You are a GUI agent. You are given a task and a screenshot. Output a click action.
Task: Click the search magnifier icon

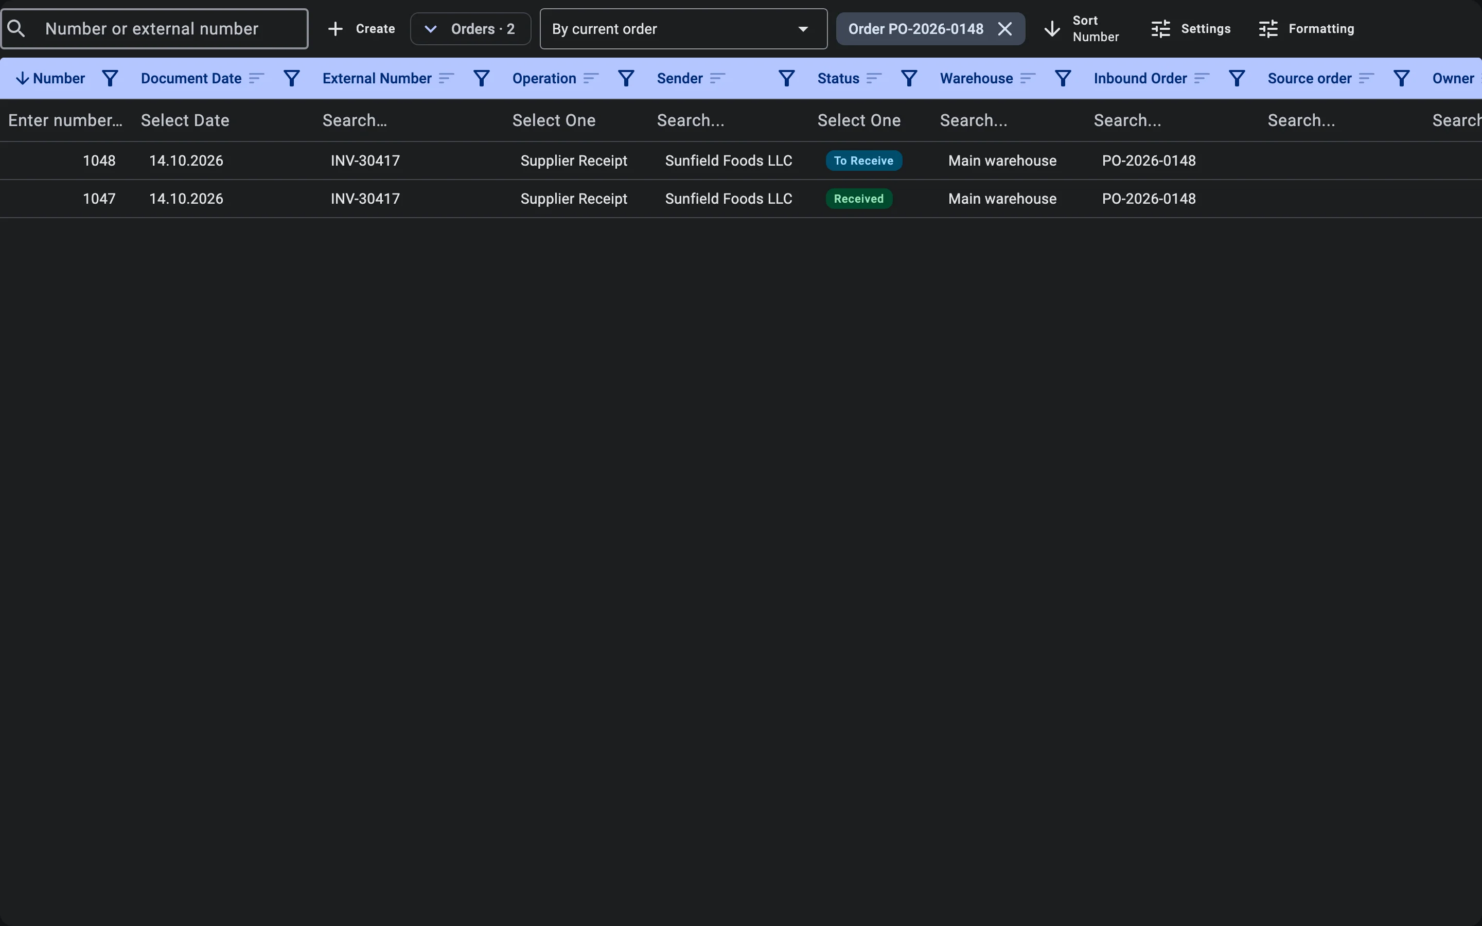point(16,29)
